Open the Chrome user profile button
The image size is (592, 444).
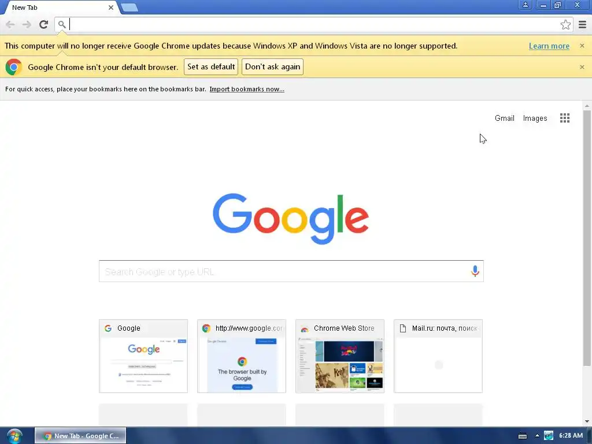pos(525,5)
